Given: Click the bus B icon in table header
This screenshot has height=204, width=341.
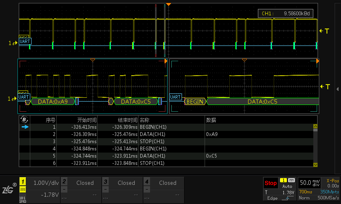Looking at the screenshot, I should point(24,120).
